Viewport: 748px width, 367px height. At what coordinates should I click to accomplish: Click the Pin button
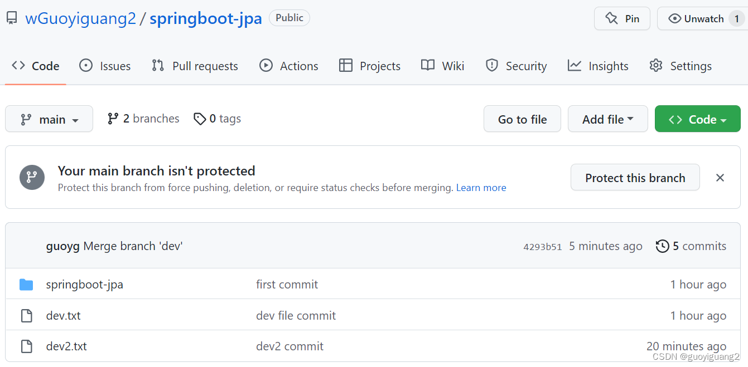tap(622, 18)
